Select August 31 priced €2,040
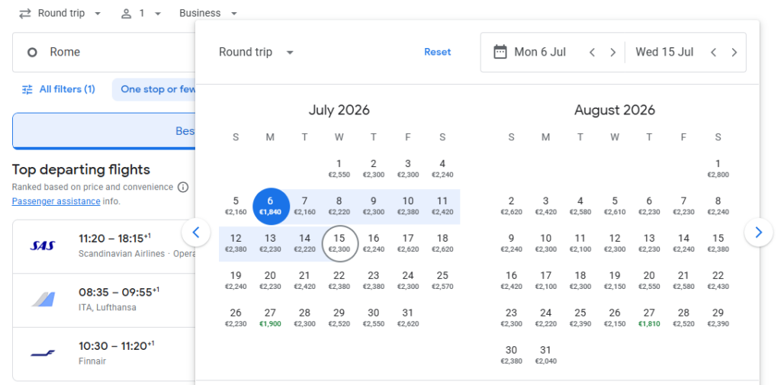This screenshot has width=781, height=385. pyautogui.click(x=546, y=355)
